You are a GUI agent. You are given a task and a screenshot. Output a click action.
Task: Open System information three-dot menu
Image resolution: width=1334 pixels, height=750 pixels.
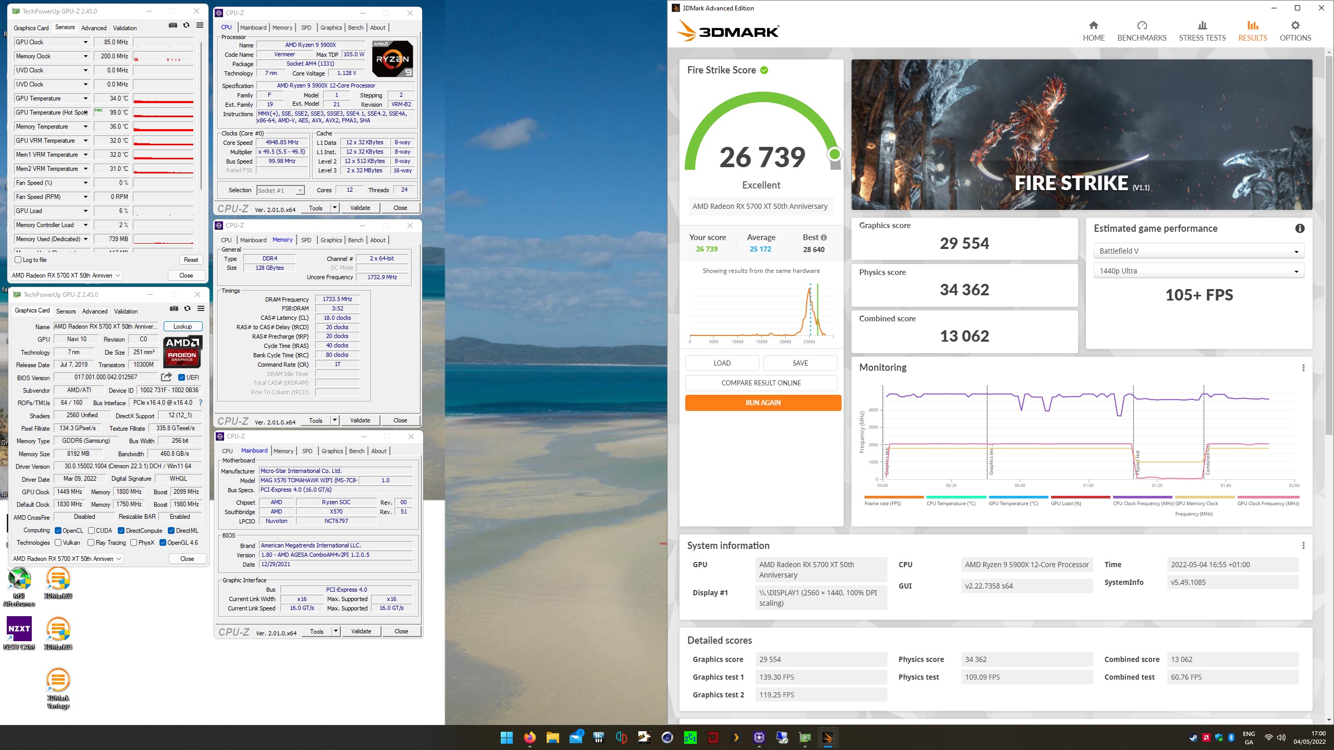tap(1303, 545)
